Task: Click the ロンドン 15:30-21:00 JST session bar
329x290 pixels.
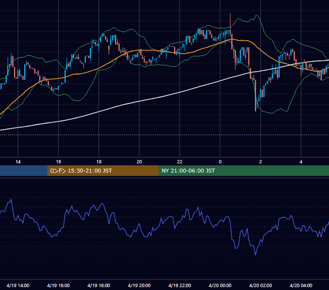Action: click(x=103, y=171)
